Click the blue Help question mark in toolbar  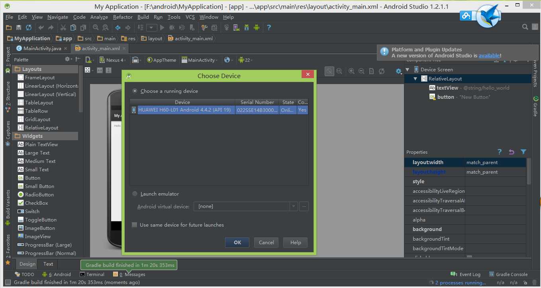tap(269, 27)
